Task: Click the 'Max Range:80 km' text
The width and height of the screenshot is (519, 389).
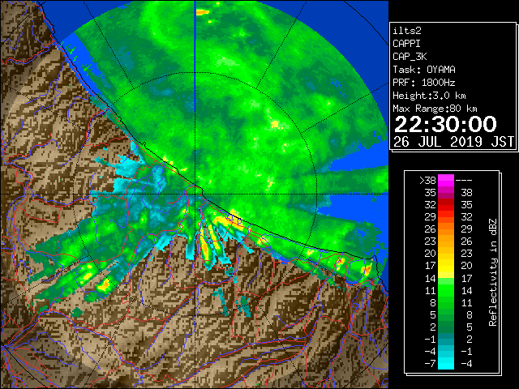Action: [x=435, y=109]
